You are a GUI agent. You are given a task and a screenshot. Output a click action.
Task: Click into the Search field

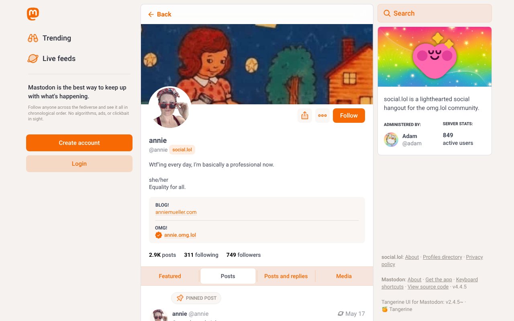[x=434, y=13]
